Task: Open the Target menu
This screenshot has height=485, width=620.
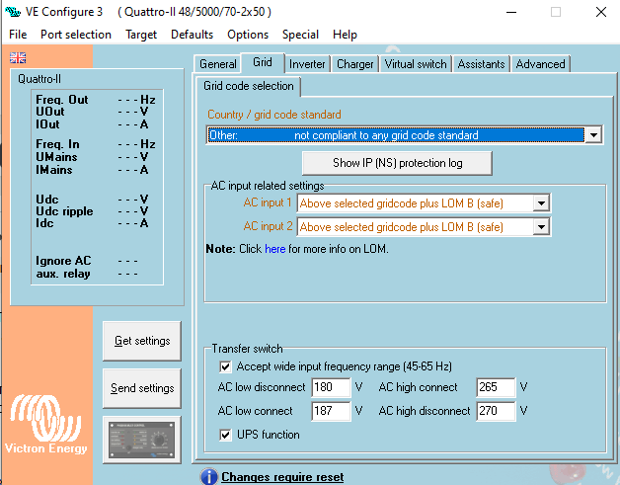Action: [x=141, y=35]
